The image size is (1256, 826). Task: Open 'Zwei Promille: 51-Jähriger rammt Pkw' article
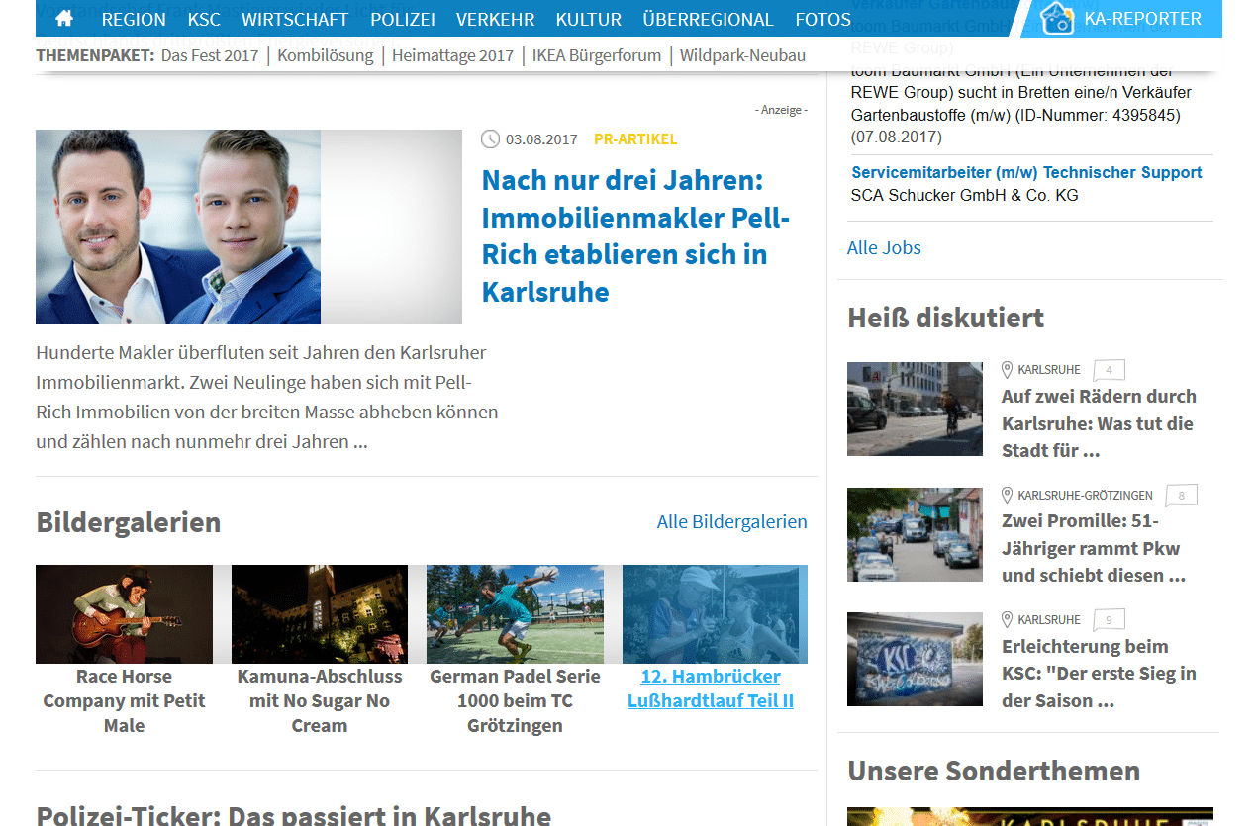1093,548
